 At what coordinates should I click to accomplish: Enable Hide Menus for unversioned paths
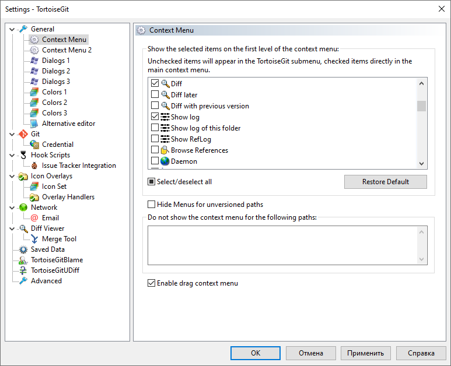pyautogui.click(x=152, y=205)
